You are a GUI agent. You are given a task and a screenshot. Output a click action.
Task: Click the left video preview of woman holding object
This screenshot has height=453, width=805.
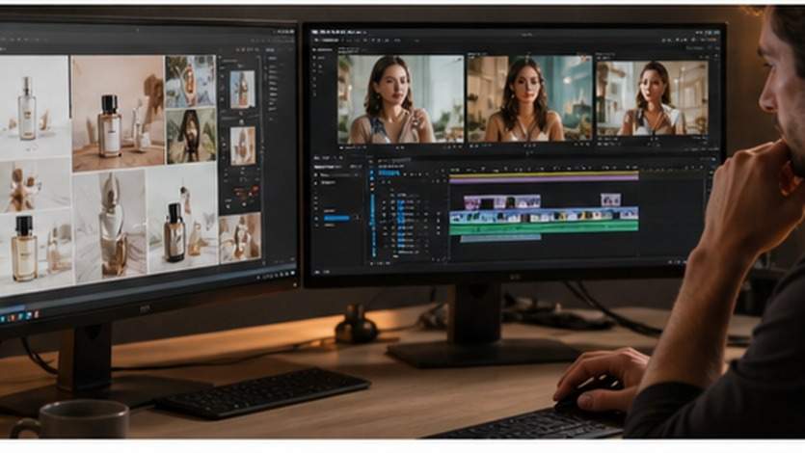400,99
